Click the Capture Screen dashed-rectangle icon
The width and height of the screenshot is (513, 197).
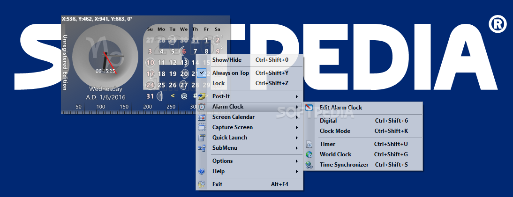click(202, 127)
